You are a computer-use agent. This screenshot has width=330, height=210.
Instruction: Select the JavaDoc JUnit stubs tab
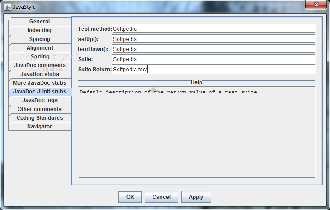pos(40,92)
